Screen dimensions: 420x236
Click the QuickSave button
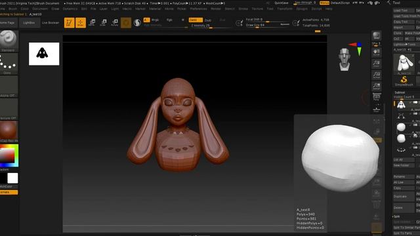coord(282,3)
